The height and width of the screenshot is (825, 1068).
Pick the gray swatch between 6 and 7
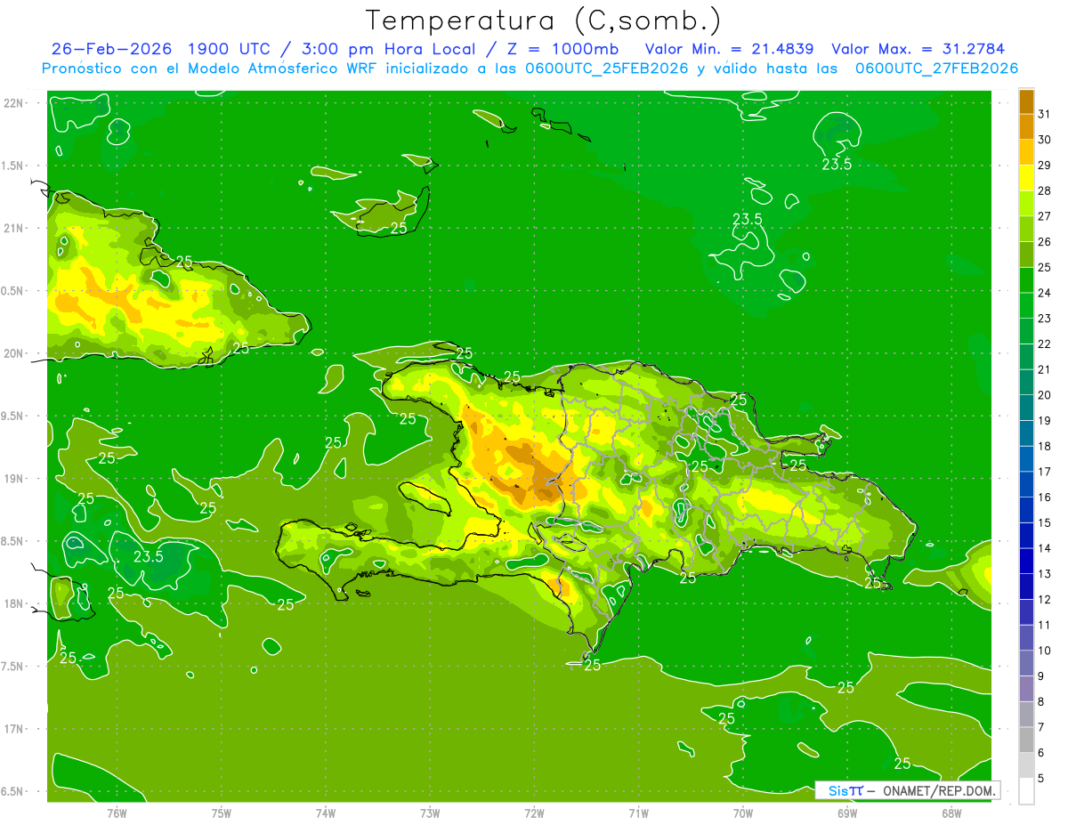pyautogui.click(x=1026, y=740)
